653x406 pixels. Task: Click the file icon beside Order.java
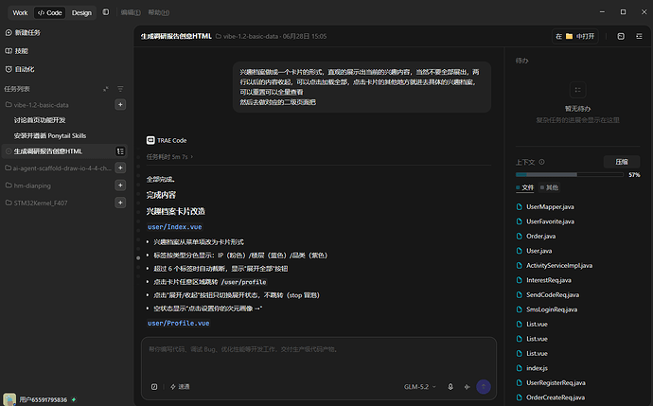click(519, 236)
